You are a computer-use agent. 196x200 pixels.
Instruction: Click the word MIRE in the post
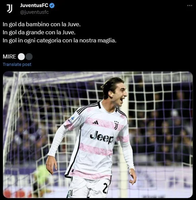pos(9,56)
